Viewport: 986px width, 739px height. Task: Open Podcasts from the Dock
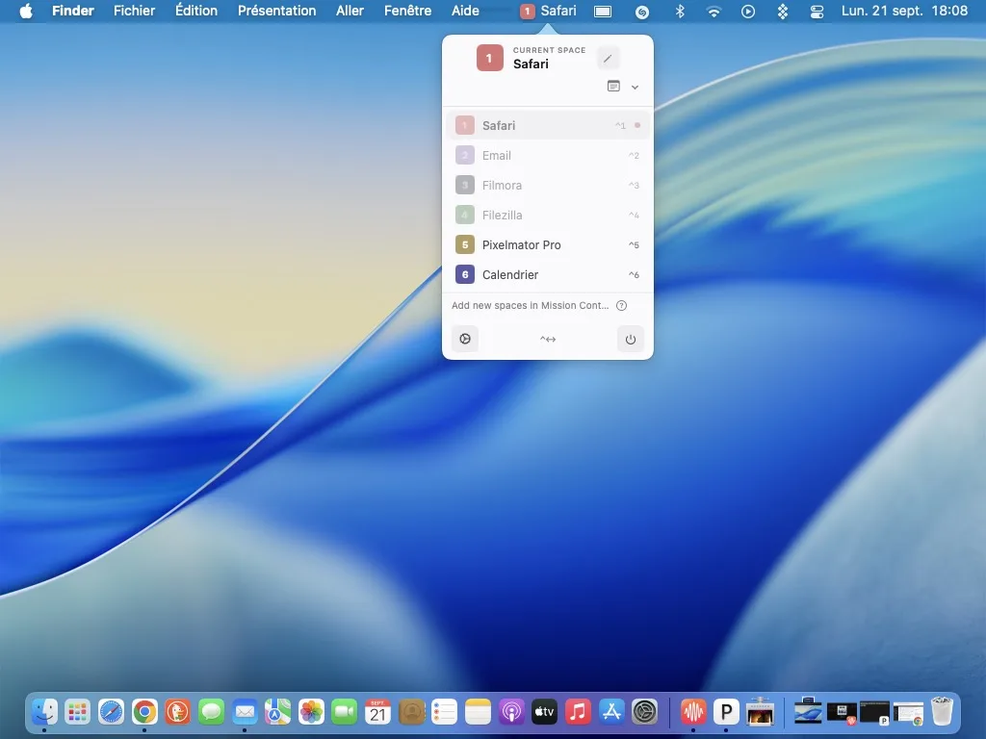511,711
